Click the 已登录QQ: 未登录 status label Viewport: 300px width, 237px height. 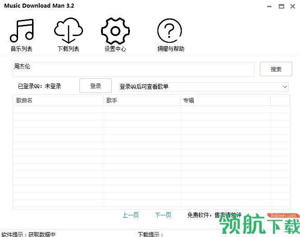[39, 86]
